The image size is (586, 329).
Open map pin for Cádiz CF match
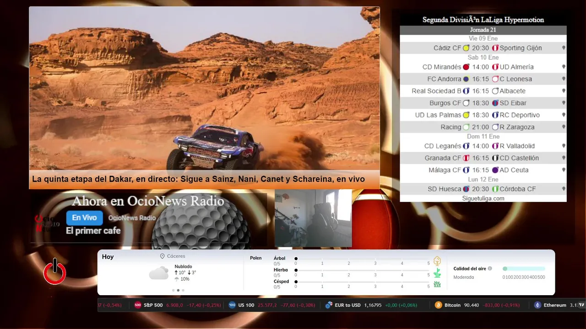[x=564, y=48]
